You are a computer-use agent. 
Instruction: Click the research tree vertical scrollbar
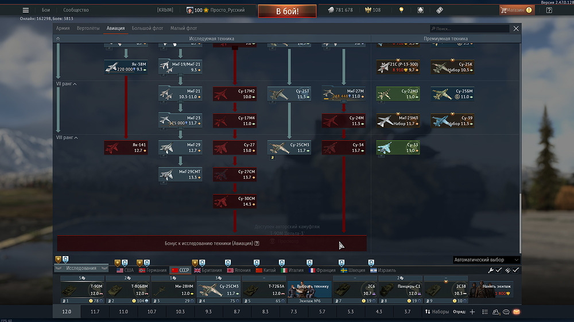(520, 223)
